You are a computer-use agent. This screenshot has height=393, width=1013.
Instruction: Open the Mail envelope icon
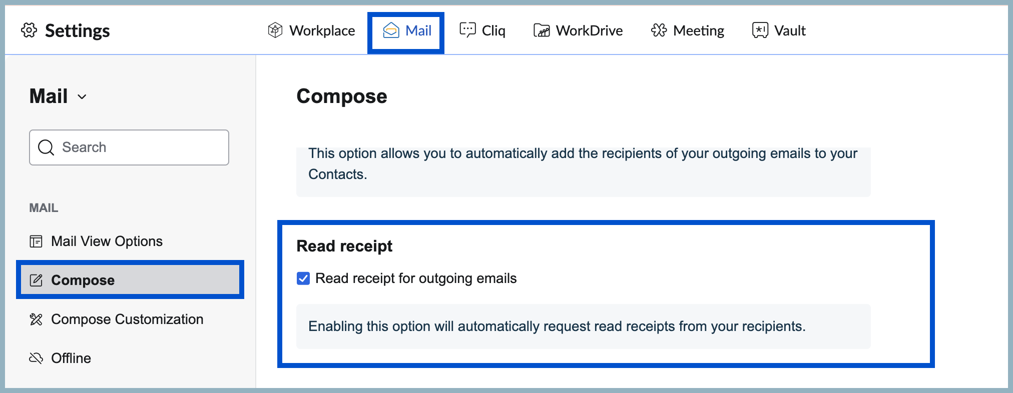pos(391,30)
